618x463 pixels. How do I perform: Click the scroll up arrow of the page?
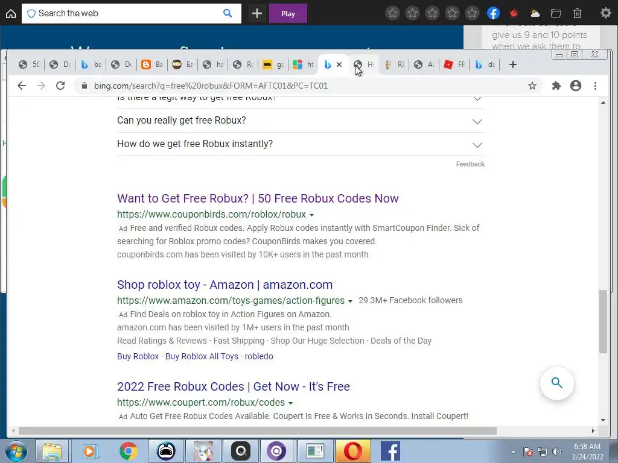(603, 102)
